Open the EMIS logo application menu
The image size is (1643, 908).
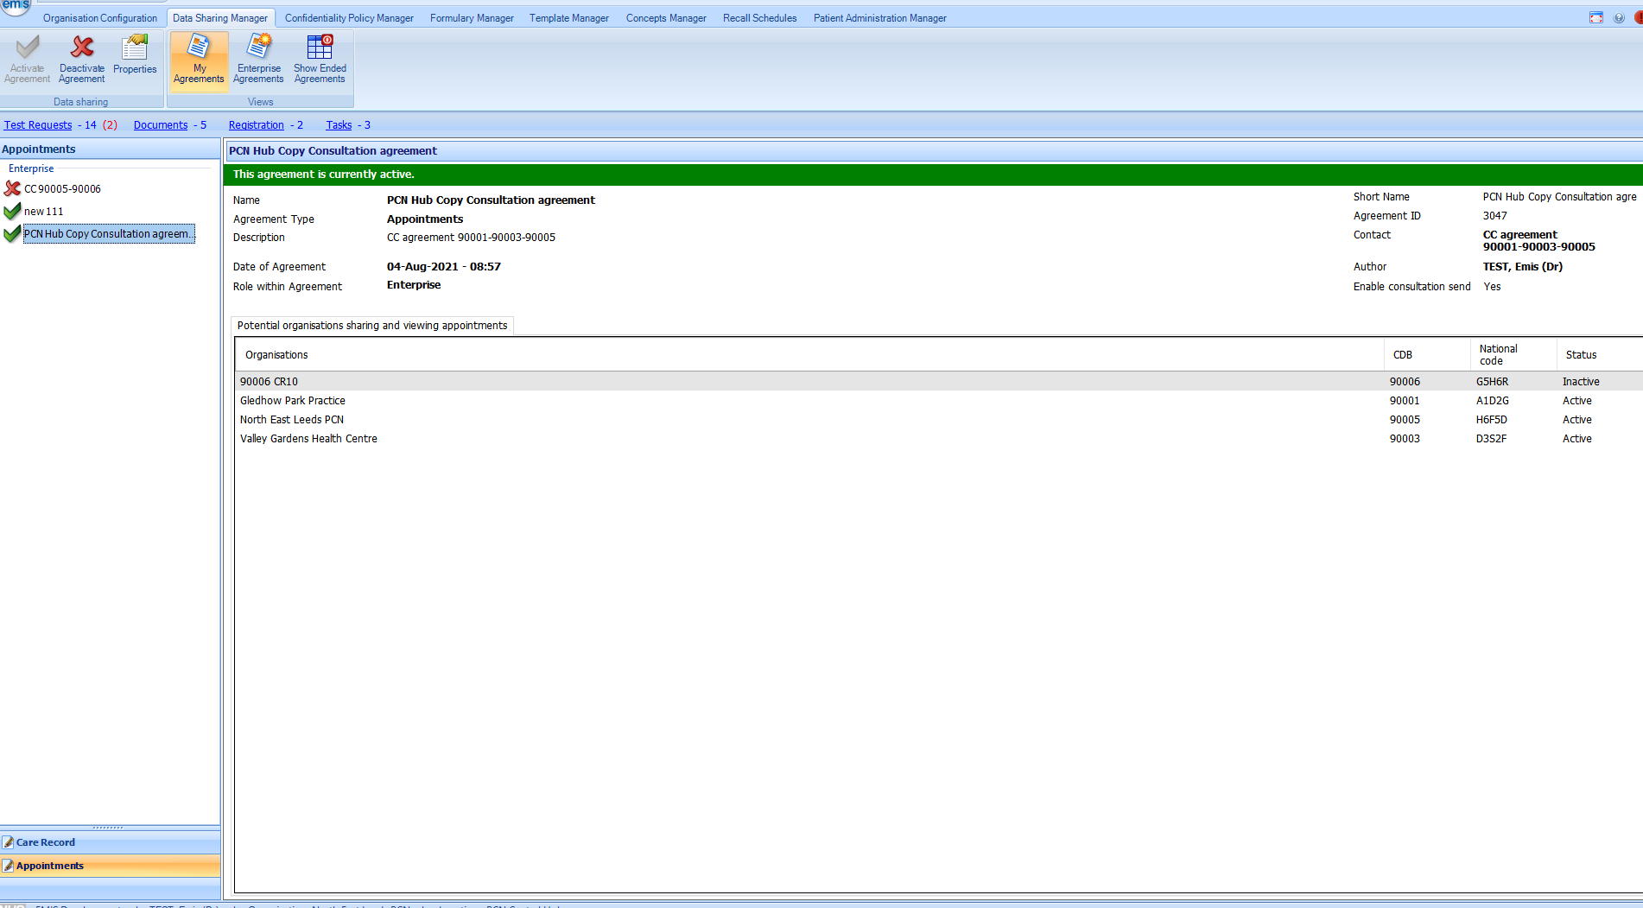16,7
